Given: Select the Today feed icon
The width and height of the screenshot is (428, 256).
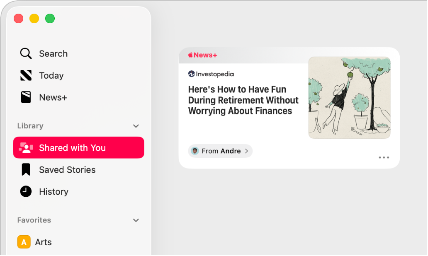Looking at the screenshot, I should [x=25, y=75].
